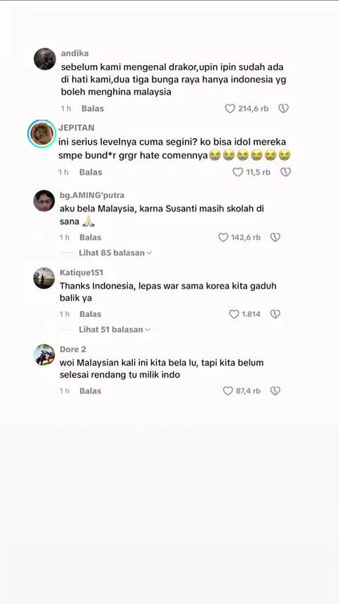Click Balas under Dore 2's comment
The width and height of the screenshot is (339, 604).
(90, 391)
